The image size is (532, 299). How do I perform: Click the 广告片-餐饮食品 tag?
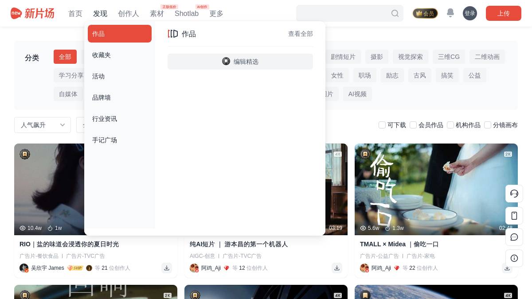point(39,256)
